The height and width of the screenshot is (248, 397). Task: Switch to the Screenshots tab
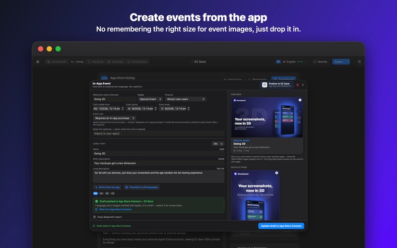[x=57, y=62]
